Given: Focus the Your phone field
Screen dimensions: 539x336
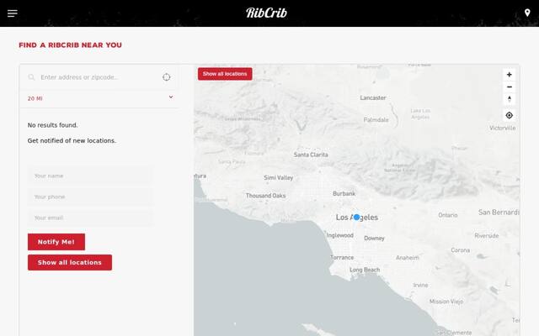Looking at the screenshot, I should [90, 197].
